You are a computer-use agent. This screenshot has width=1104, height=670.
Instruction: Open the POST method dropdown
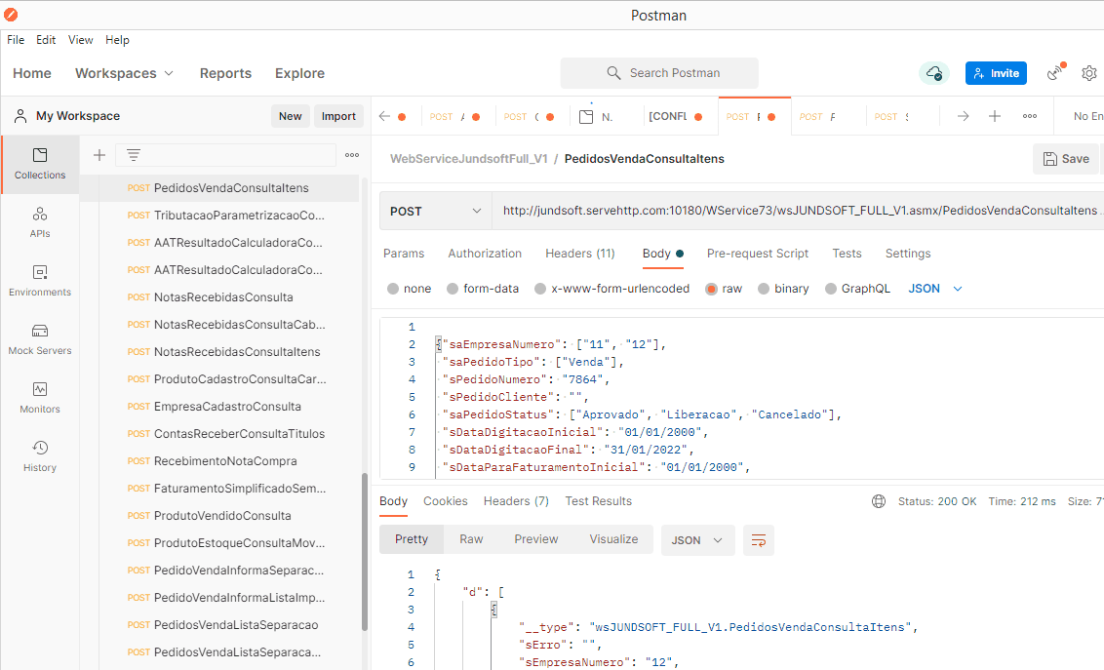(x=435, y=211)
